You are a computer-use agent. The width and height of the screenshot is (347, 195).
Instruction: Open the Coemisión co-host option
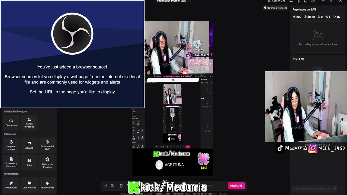(x=11, y=123)
